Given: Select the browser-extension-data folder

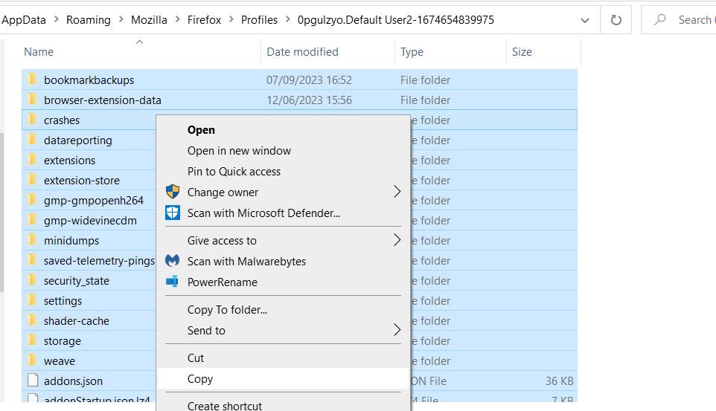Looking at the screenshot, I should [102, 100].
